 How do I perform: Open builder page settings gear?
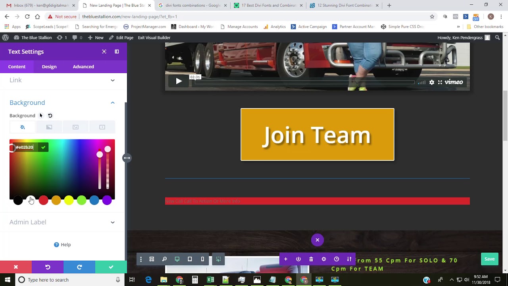pos(324,259)
